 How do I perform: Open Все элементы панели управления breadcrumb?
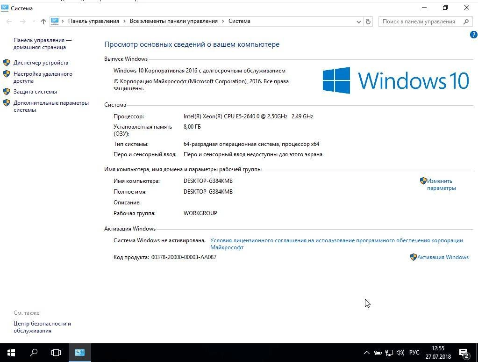coord(174,21)
